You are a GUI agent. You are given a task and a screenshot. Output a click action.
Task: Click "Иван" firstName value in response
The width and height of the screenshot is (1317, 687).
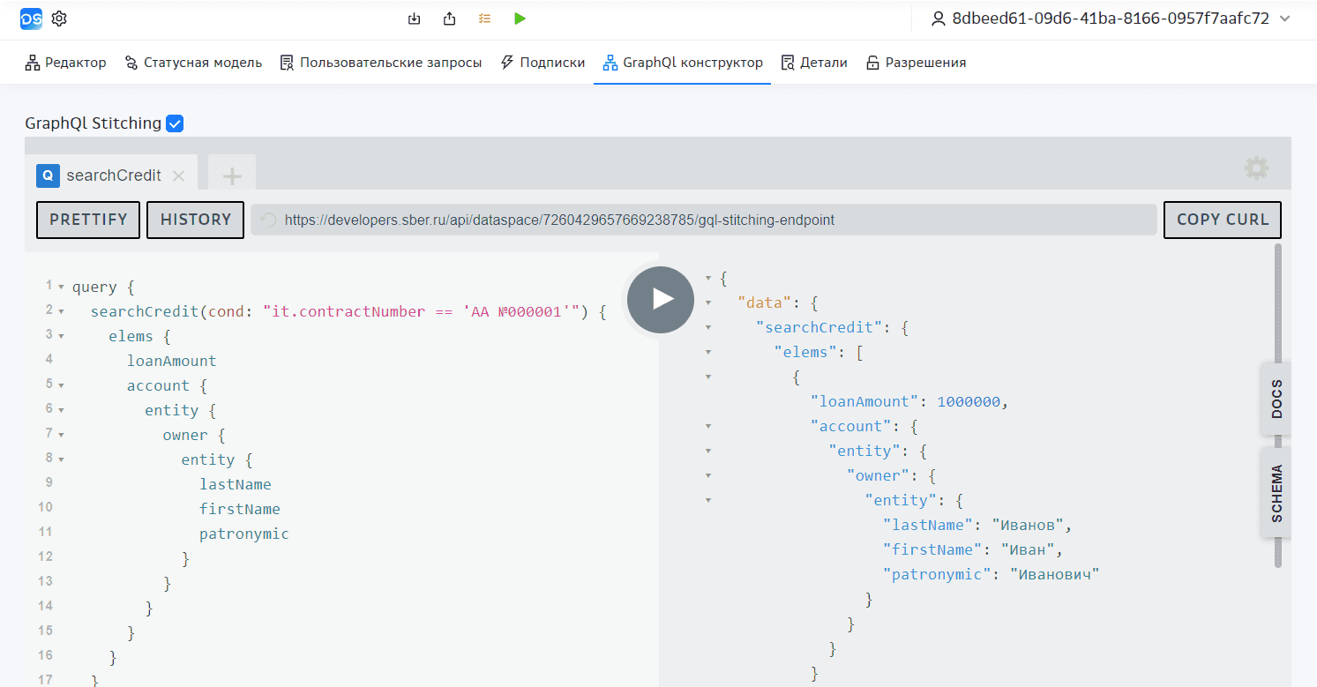[x=1027, y=550]
